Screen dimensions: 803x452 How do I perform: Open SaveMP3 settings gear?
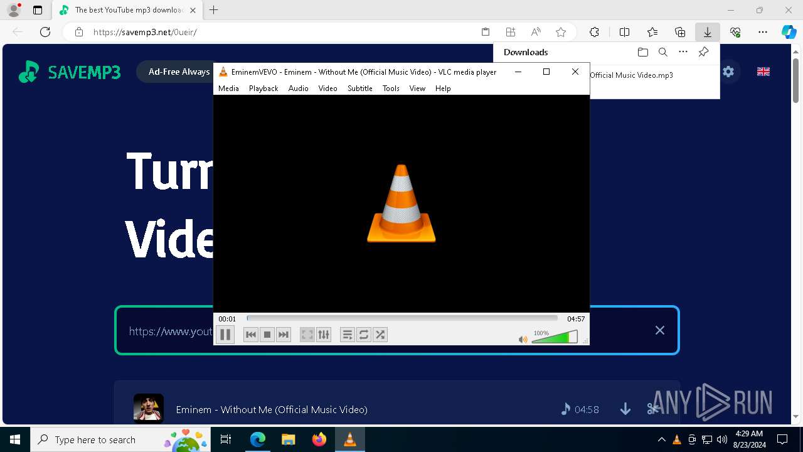728,72
